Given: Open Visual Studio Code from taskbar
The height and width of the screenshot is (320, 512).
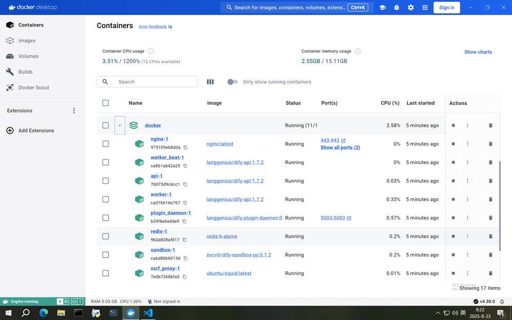Looking at the screenshot, I should click(148, 313).
